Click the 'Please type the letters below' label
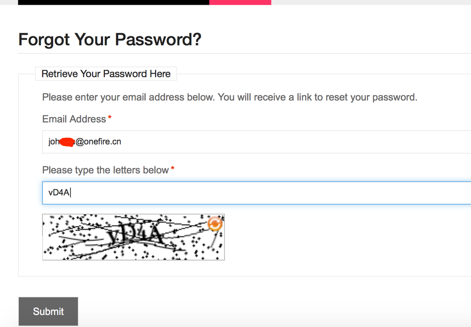The width and height of the screenshot is (471, 327). pyautogui.click(x=105, y=170)
